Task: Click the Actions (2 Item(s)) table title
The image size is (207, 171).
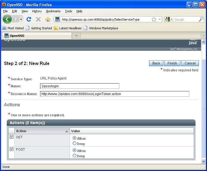Action: pyautogui.click(x=27, y=123)
